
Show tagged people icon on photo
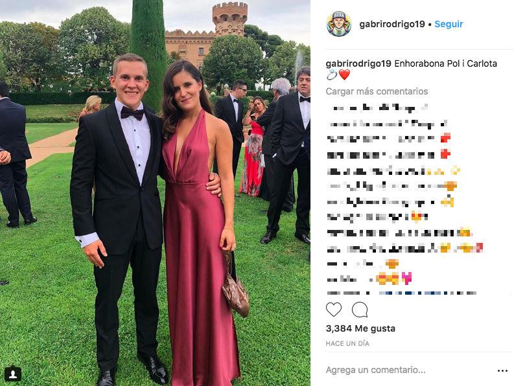13,374
